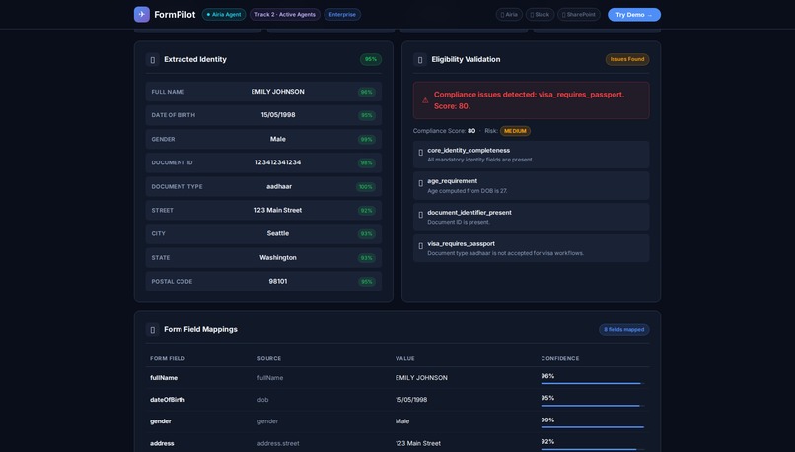Click the 98% badge in Document ID row
795x452 pixels.
366,163
